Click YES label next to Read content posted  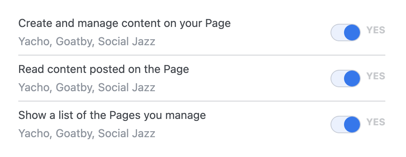coord(376,76)
